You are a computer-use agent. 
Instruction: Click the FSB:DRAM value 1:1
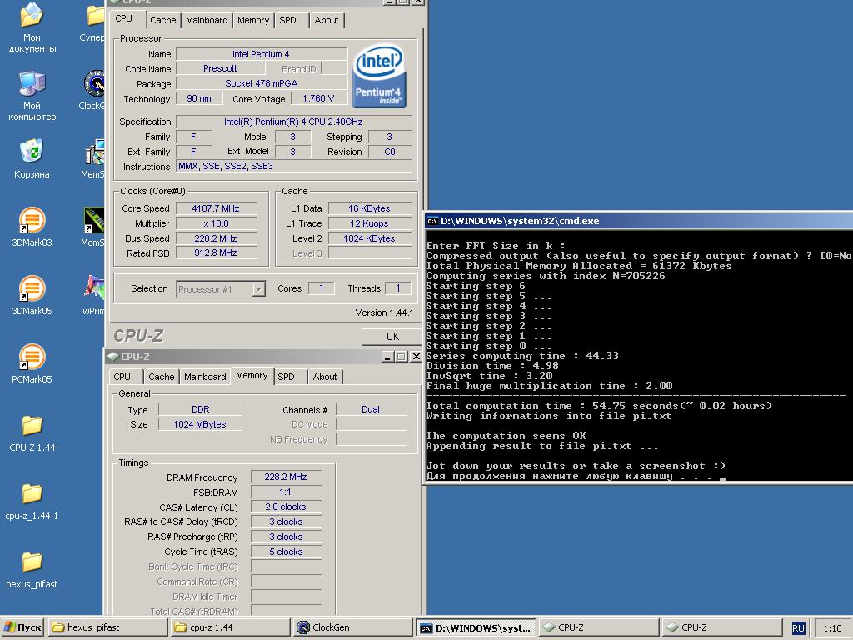pos(286,492)
